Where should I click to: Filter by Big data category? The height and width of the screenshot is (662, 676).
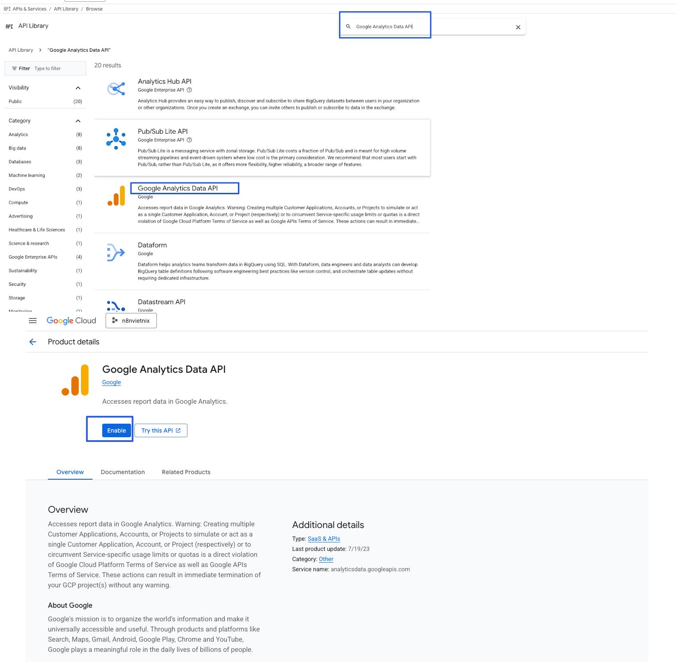pos(45,148)
